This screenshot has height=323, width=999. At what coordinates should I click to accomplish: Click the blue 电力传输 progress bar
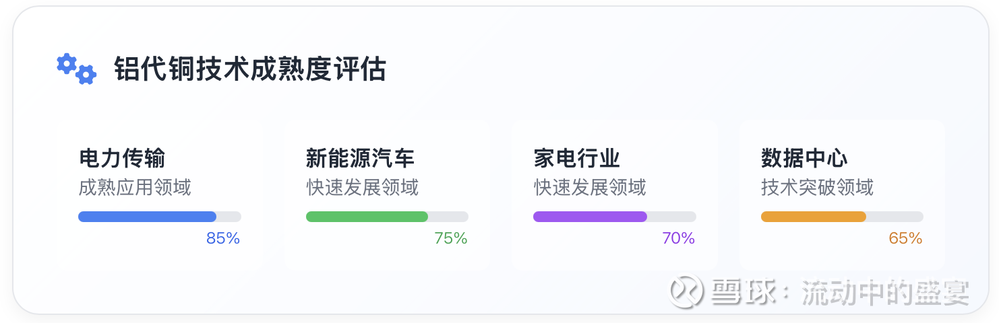click(x=147, y=217)
